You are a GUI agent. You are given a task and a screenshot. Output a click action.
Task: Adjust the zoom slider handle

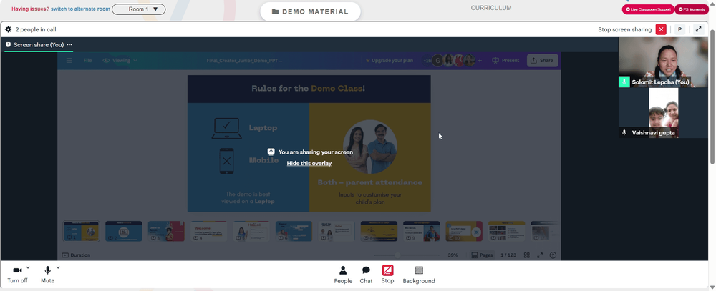coord(397,255)
